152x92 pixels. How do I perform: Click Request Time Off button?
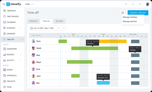click(x=138, y=13)
